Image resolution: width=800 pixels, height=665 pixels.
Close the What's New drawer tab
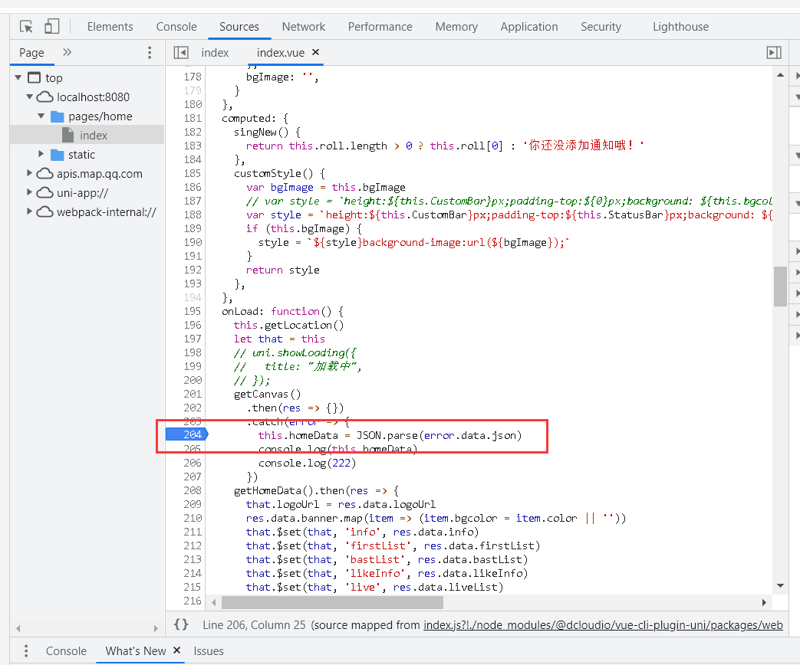pos(177,650)
